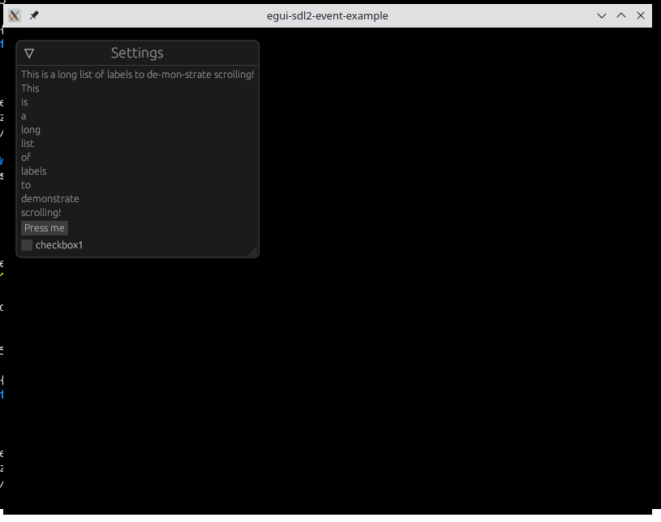661x522 pixels.
Task: Click the minimize chevron in the title bar
Action: point(602,15)
